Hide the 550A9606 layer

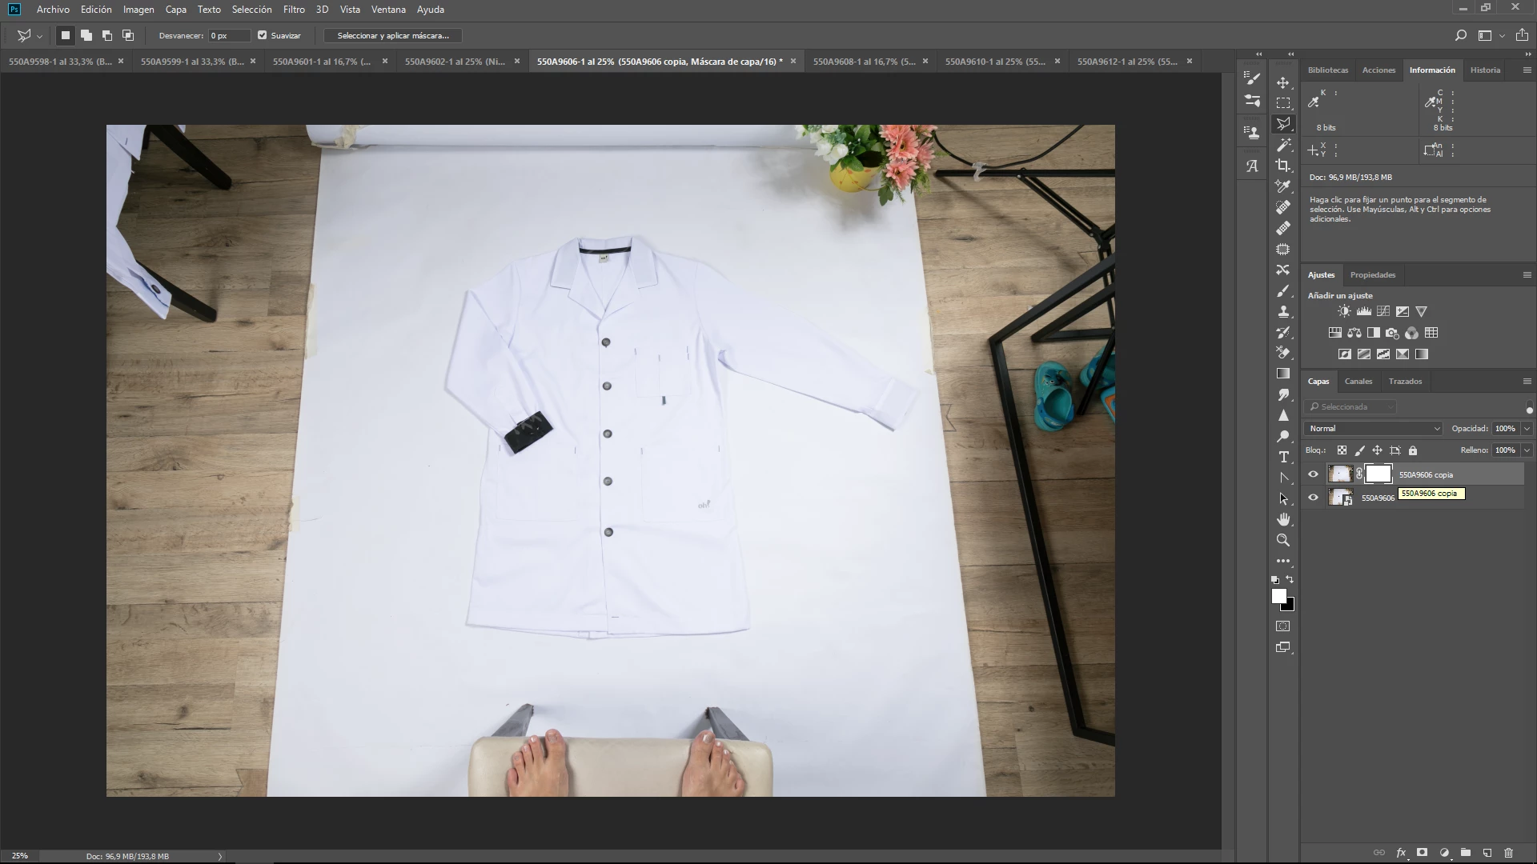1313,498
